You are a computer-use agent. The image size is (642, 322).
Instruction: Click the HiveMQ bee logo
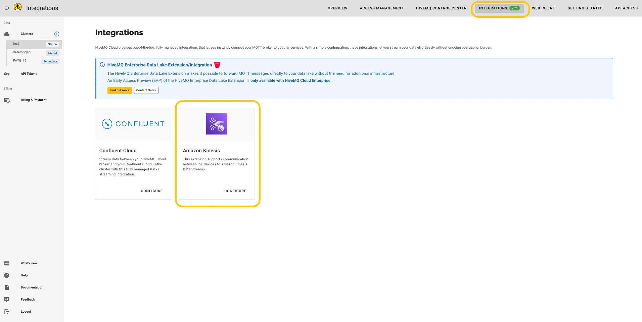click(x=18, y=7)
